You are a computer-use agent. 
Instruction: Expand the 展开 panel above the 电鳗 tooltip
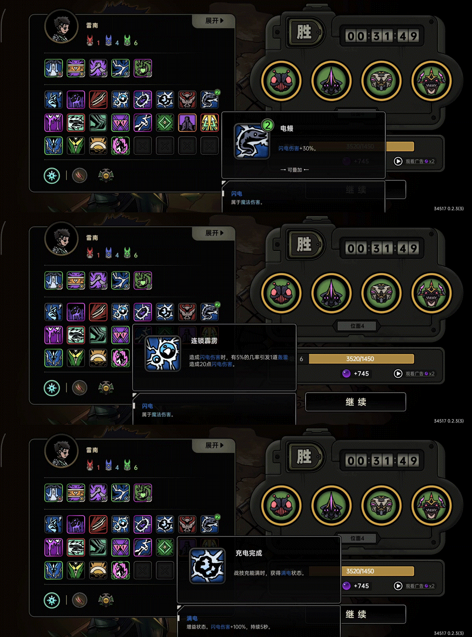point(214,21)
